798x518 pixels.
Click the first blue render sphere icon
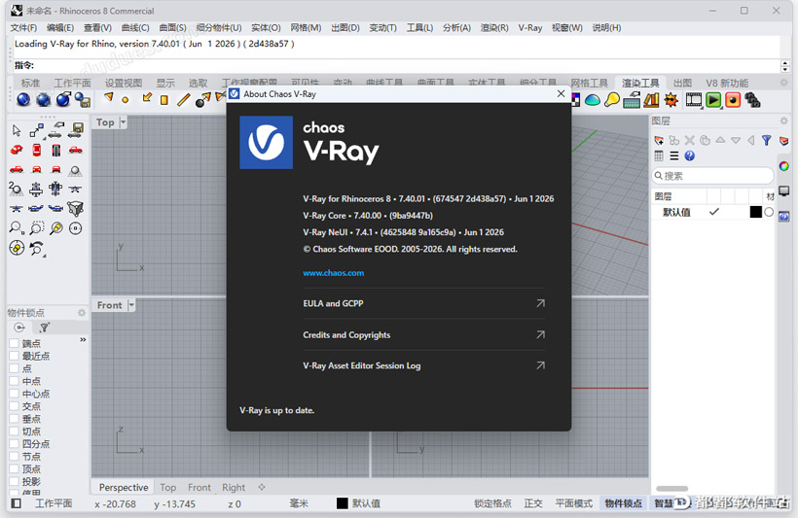(x=23, y=100)
